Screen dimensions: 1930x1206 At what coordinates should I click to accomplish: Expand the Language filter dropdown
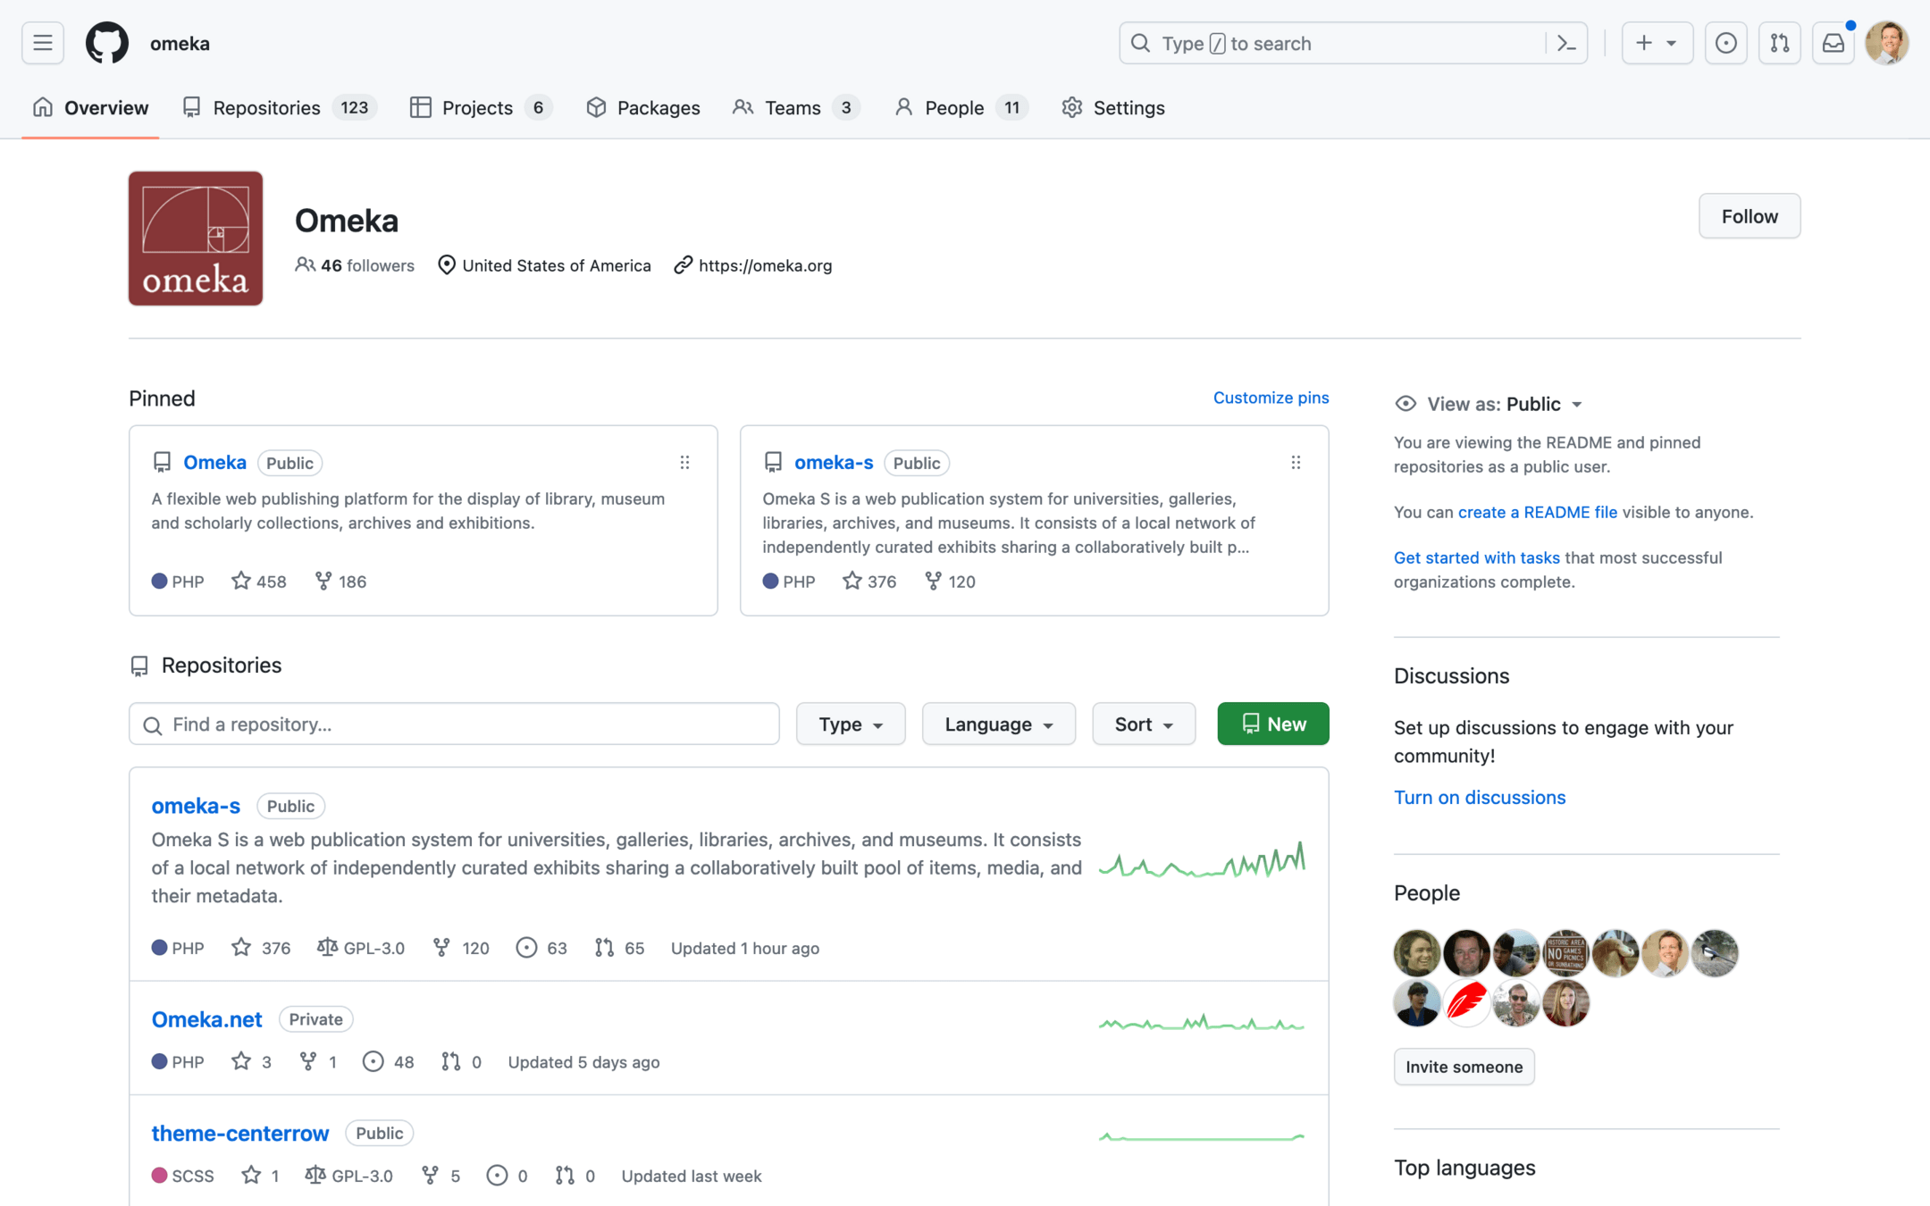[998, 724]
